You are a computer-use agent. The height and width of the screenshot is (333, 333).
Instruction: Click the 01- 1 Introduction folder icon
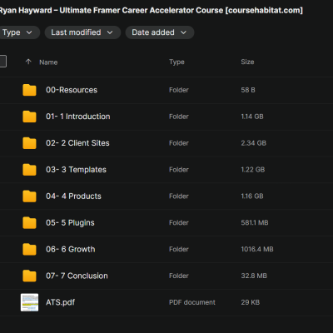(x=29, y=117)
